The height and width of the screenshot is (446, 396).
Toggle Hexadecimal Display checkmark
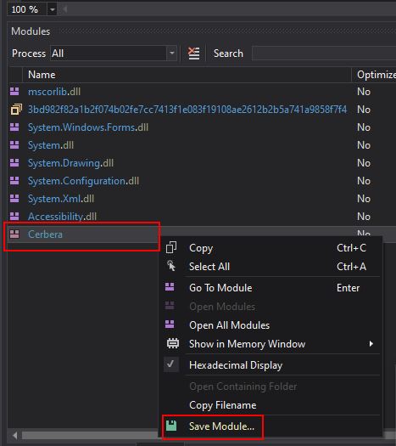(171, 364)
